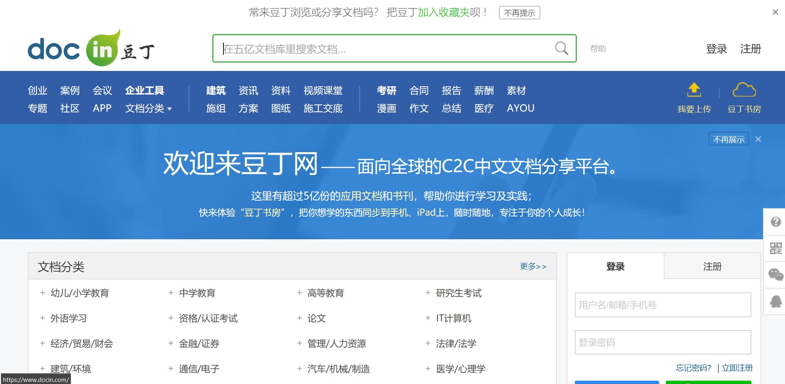Image resolution: width=785 pixels, height=384 pixels.
Task: Open 豆丁书房 via the cloud icon
Action: pyautogui.click(x=744, y=89)
